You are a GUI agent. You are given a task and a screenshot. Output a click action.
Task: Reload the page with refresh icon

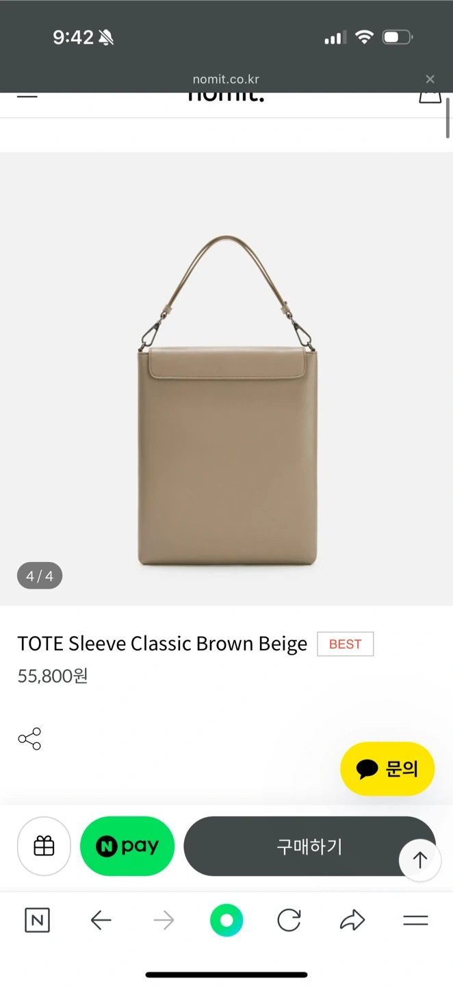pos(289,921)
